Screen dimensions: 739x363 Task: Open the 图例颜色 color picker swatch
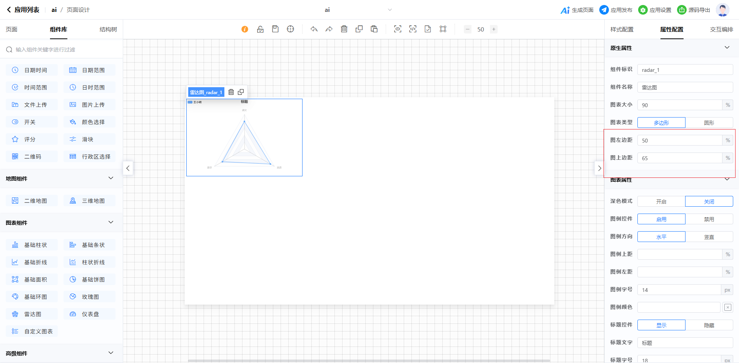click(727, 307)
